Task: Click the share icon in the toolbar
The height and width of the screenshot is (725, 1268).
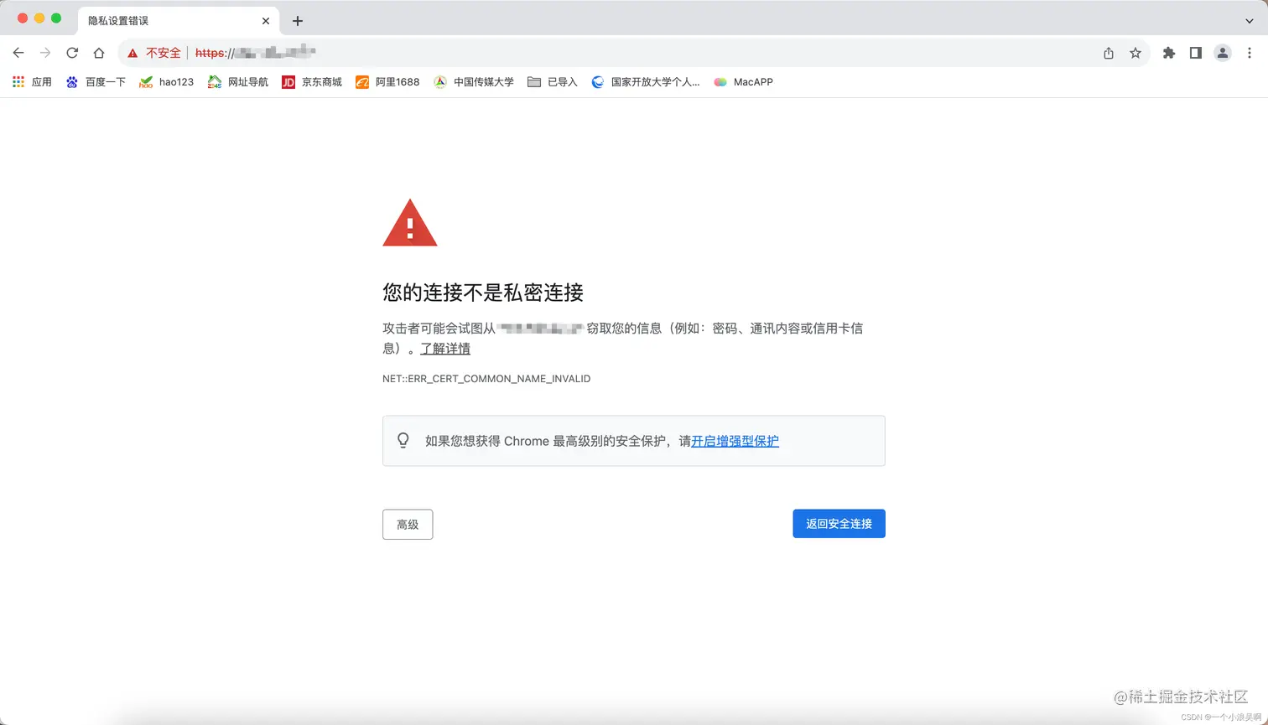Action: pyautogui.click(x=1108, y=52)
